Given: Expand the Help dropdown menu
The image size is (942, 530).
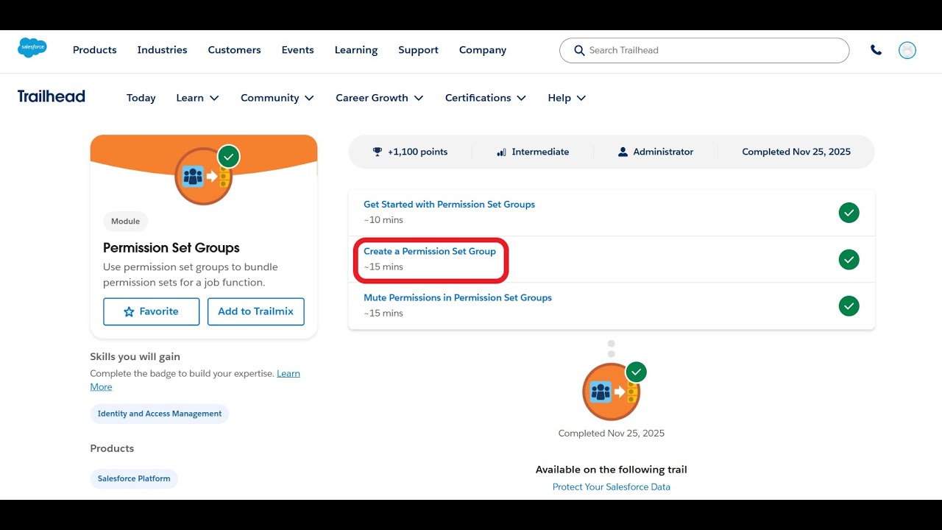Looking at the screenshot, I should (567, 98).
